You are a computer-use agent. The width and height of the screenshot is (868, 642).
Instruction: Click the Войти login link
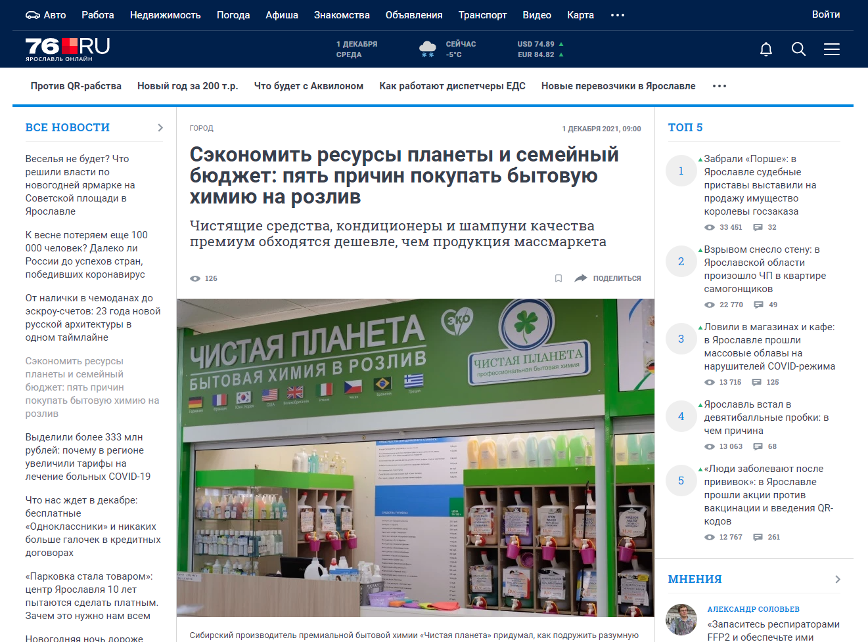coord(826,14)
